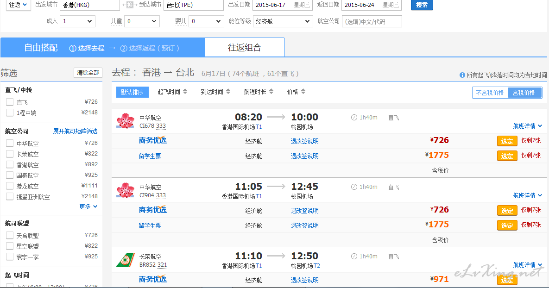Check the 寰宇一家 alliance checkbox
Viewport: 549px width, 288px height.
click(x=10, y=257)
